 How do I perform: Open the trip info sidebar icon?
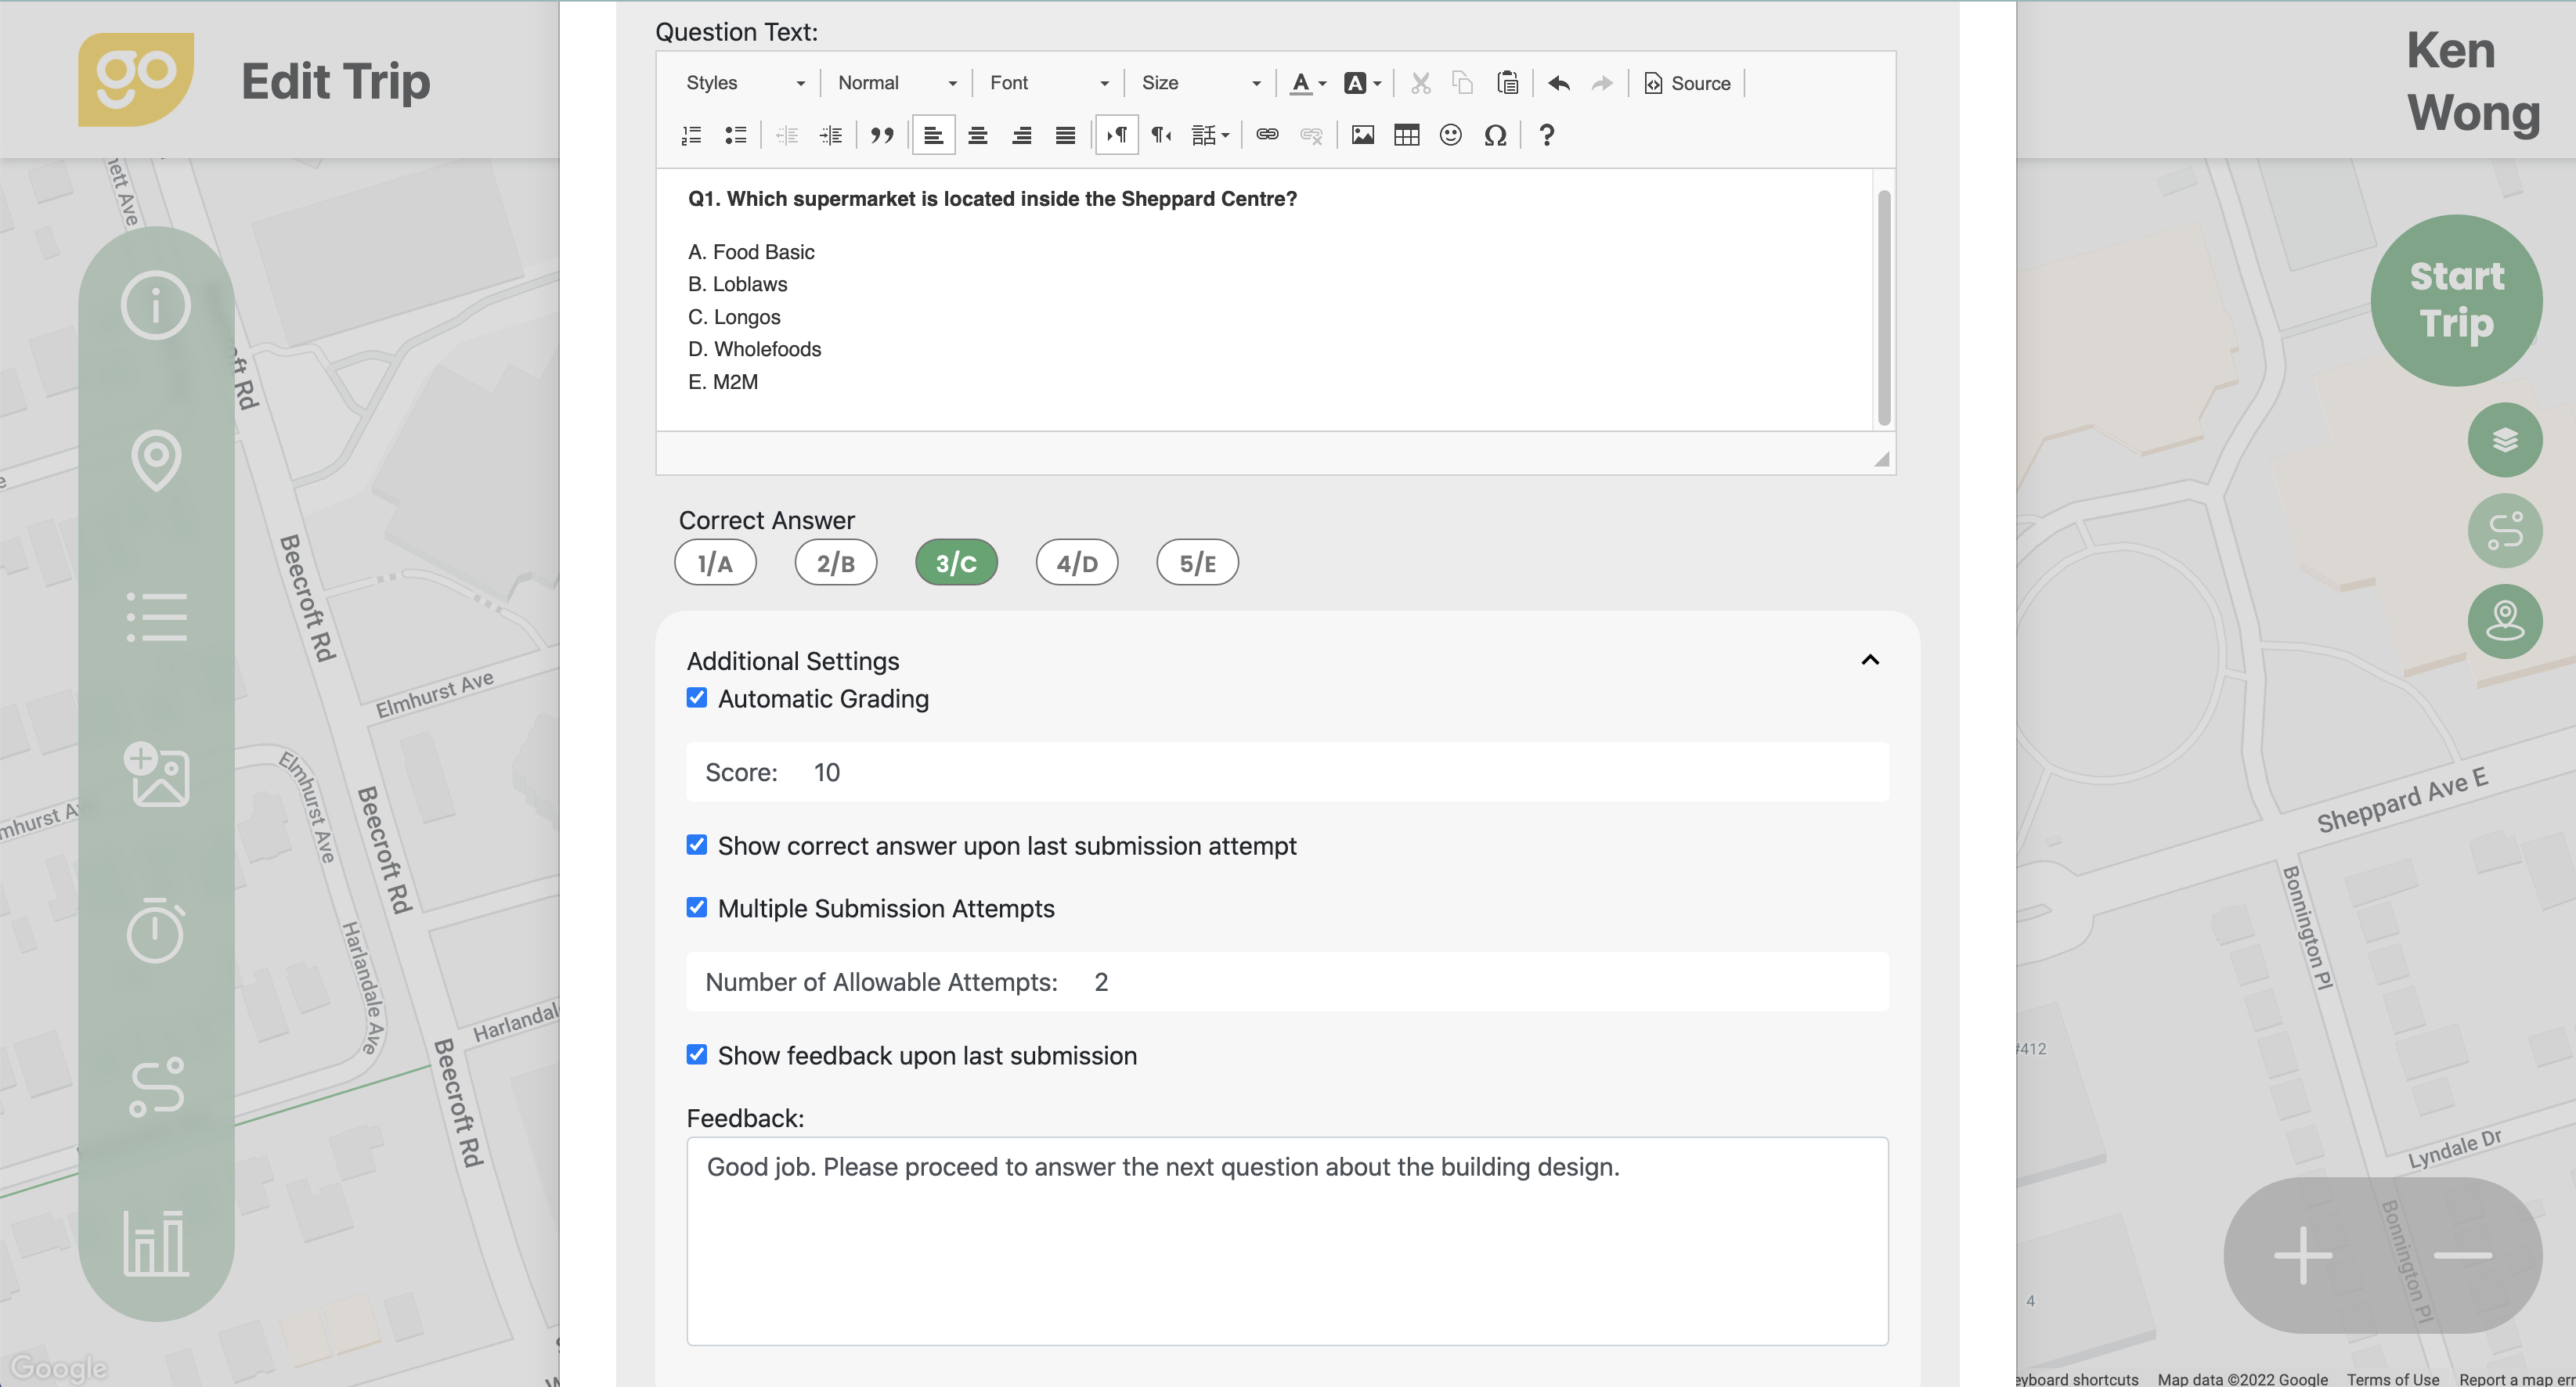click(x=156, y=305)
